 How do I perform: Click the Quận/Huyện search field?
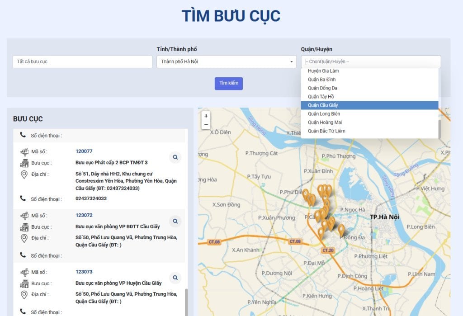(371, 61)
